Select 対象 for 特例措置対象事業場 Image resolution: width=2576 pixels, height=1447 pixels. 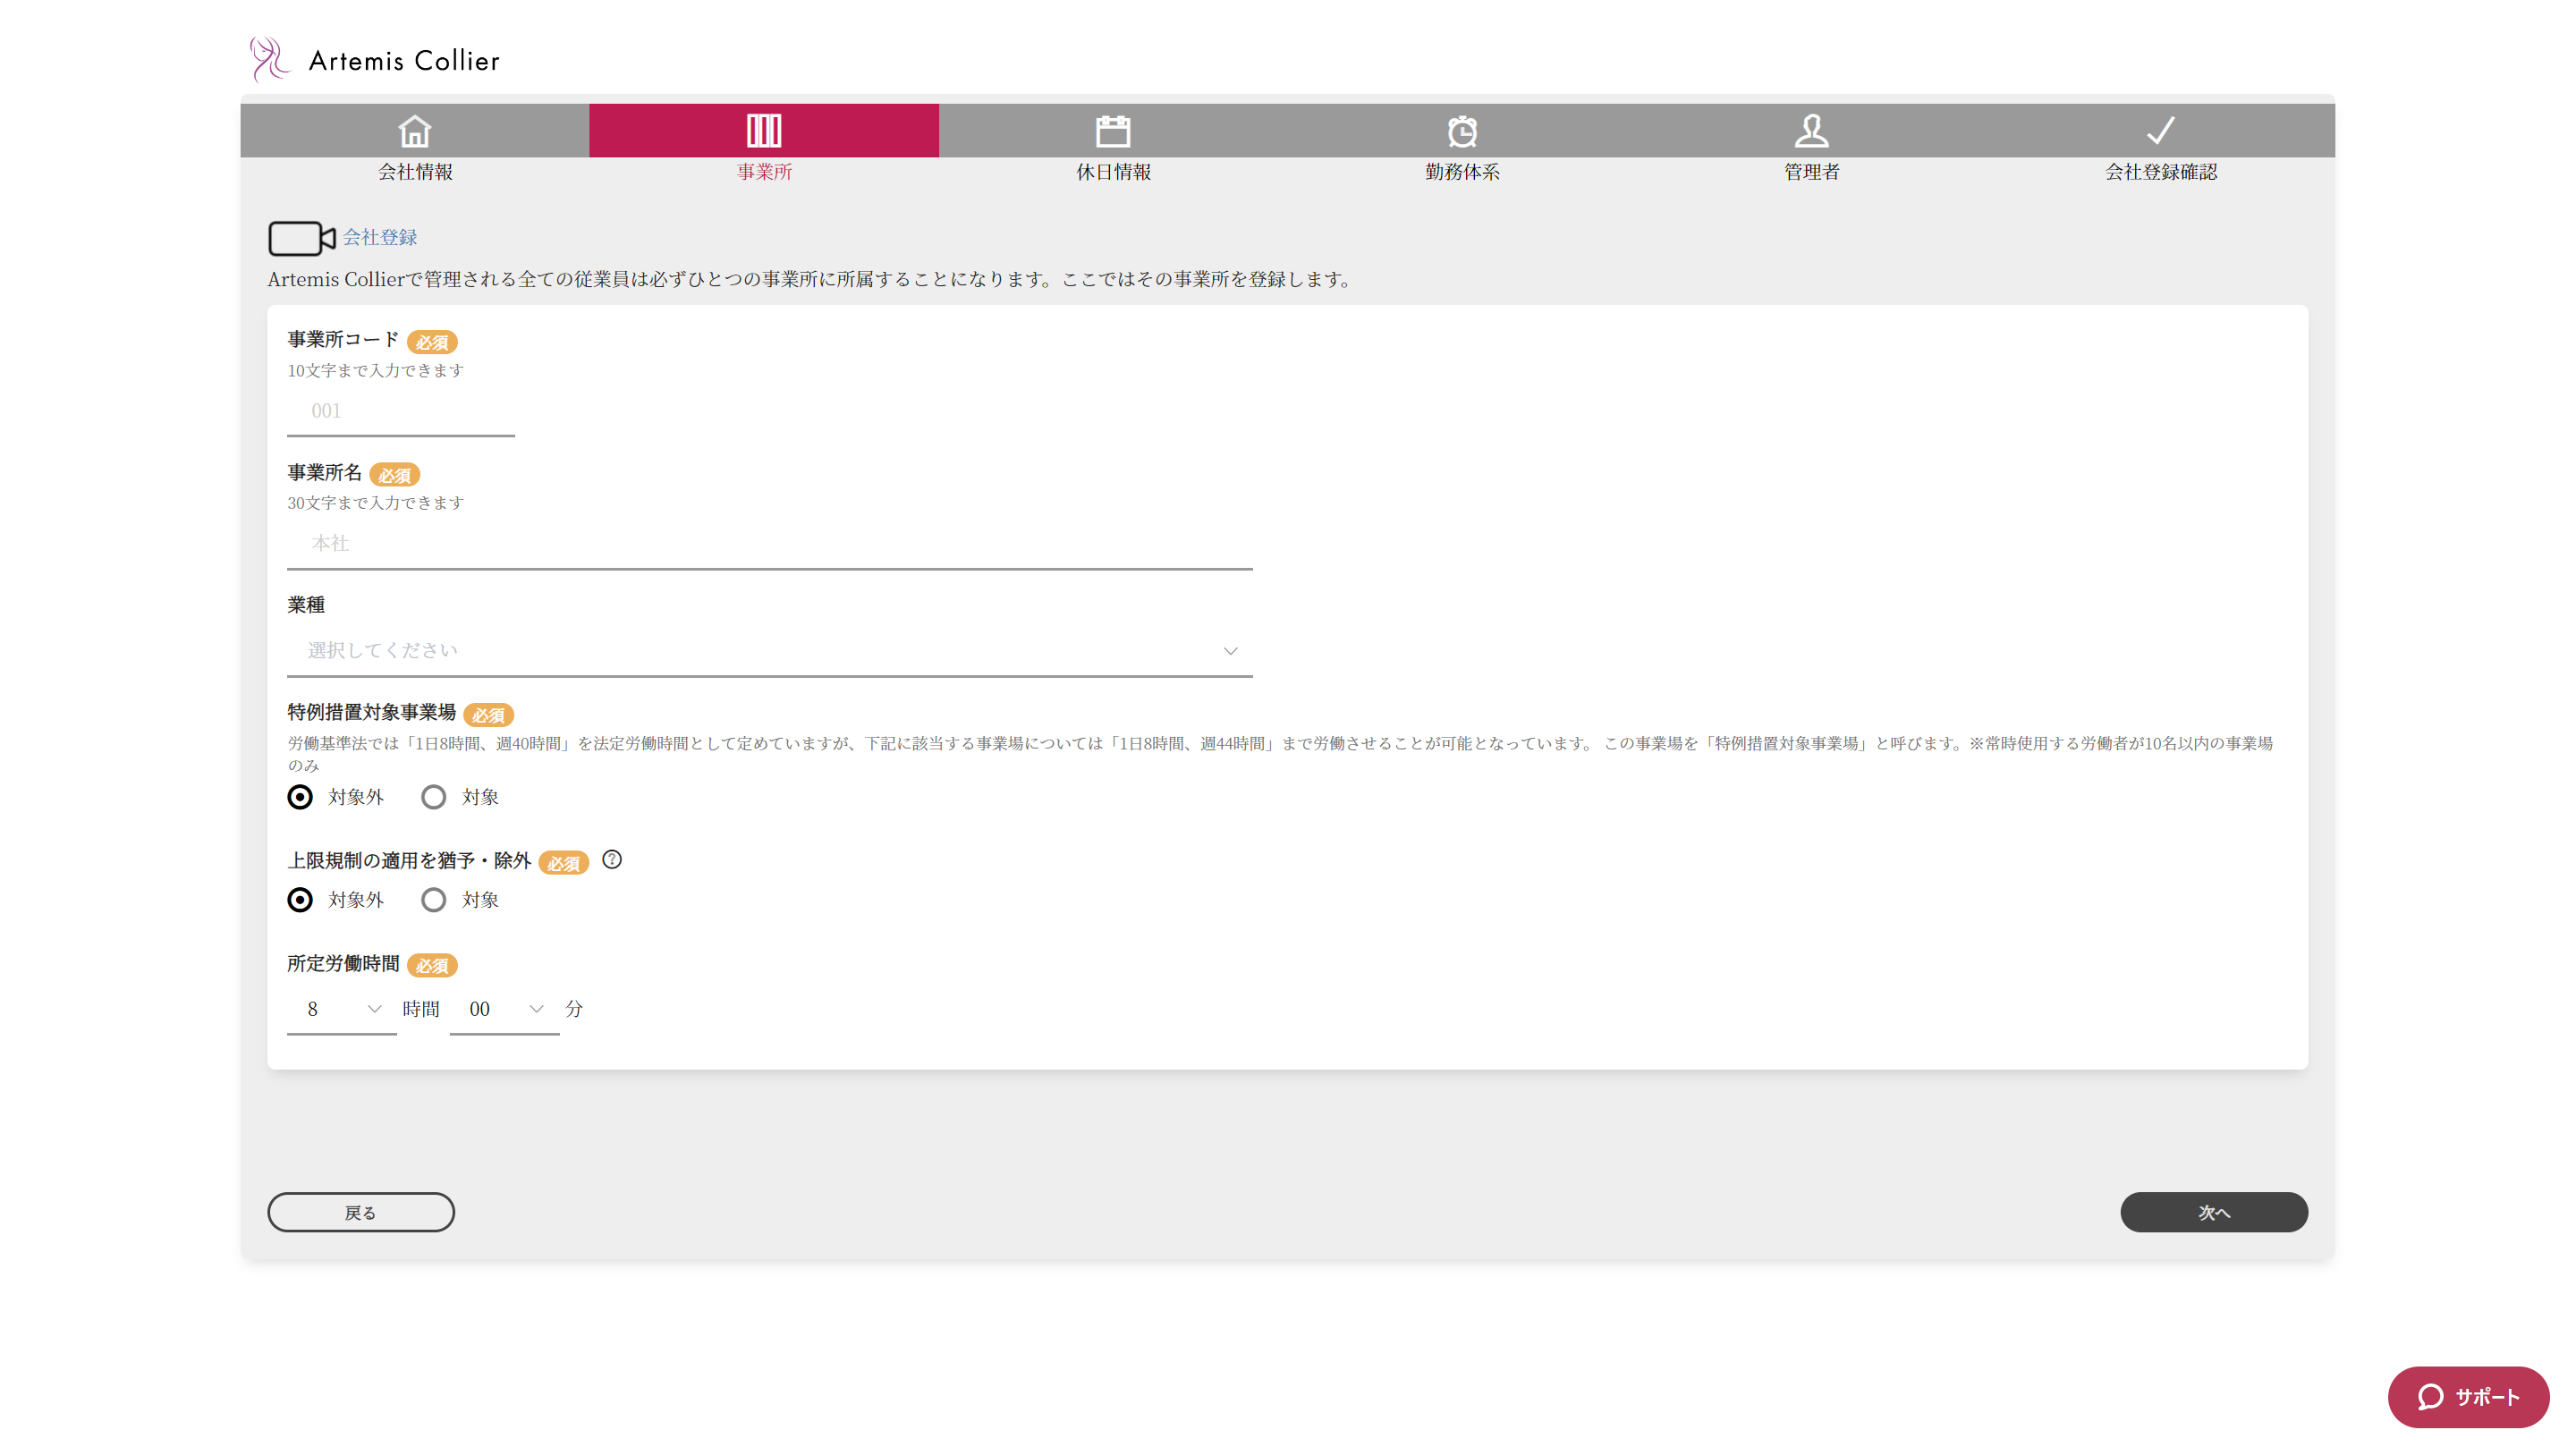click(x=433, y=797)
